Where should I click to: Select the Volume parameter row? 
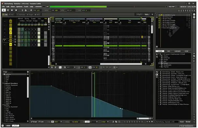pos(15,74)
